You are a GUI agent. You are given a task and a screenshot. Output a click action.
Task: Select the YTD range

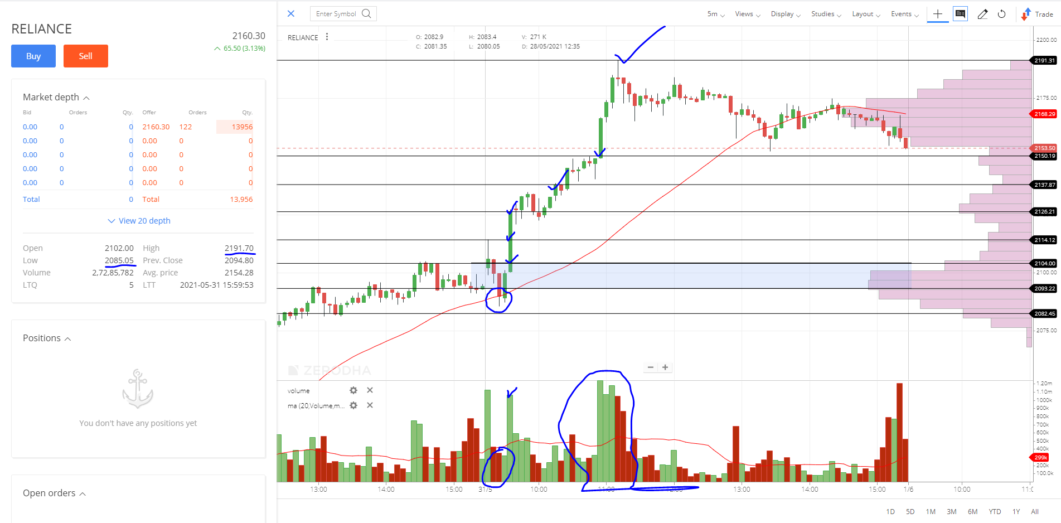[x=995, y=511]
